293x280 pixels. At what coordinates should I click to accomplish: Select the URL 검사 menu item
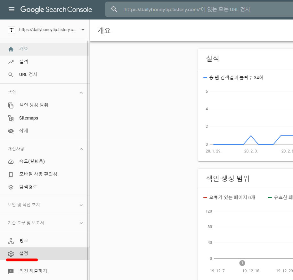point(44,74)
